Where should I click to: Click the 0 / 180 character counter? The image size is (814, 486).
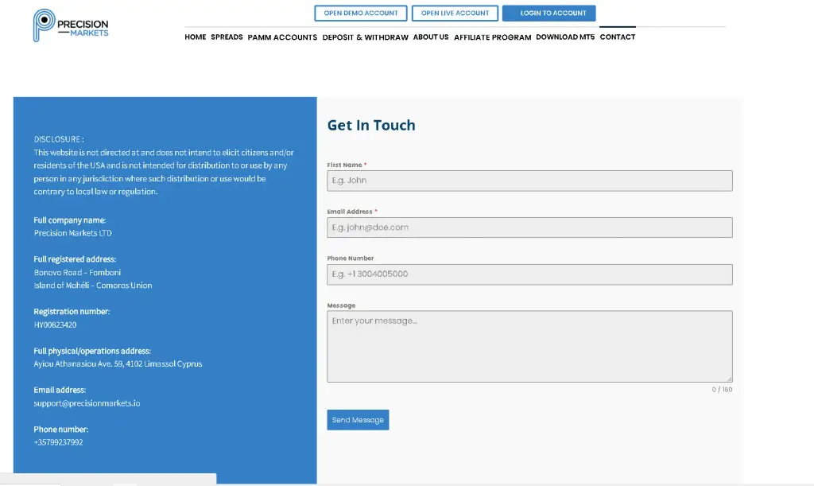tap(722, 390)
